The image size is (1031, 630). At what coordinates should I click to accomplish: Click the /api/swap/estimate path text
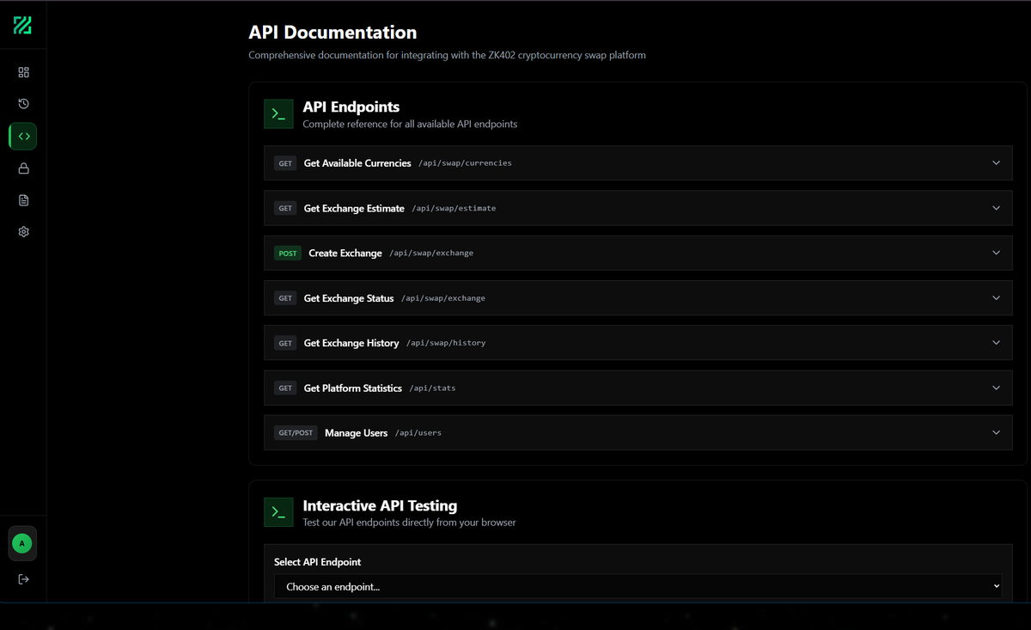(454, 208)
